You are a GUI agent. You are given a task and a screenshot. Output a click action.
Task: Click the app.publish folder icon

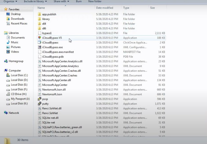pyautogui.click(x=39, y=14)
